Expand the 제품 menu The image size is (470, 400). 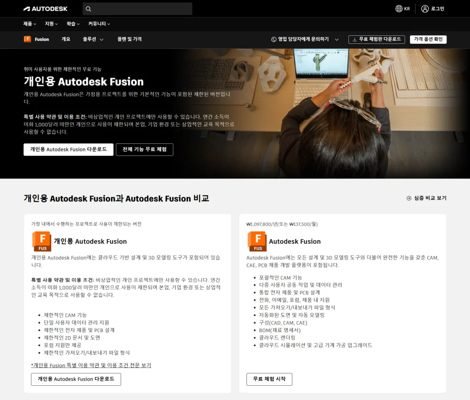(x=30, y=24)
